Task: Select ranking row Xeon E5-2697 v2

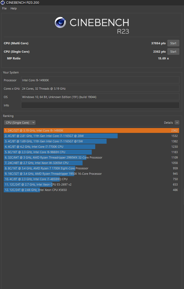Action: [91, 184]
